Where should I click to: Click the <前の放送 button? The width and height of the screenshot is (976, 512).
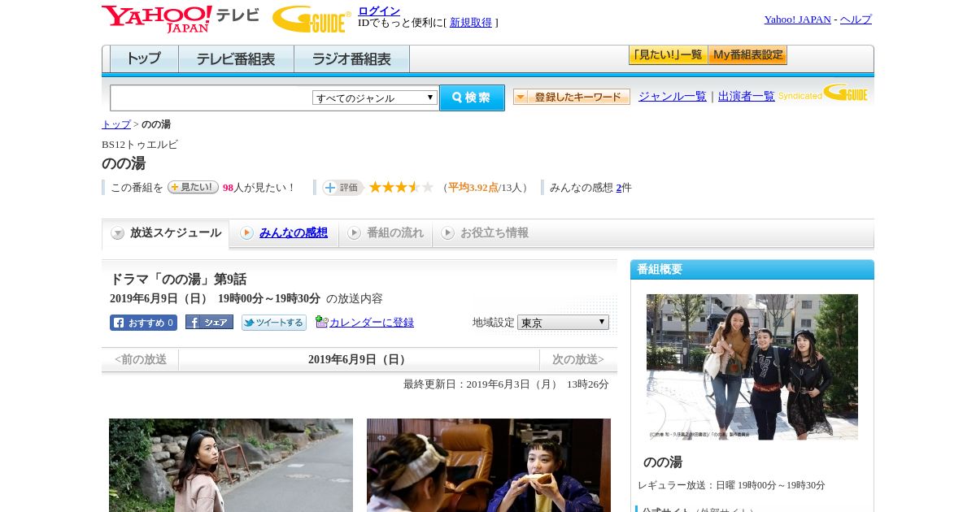click(x=141, y=360)
